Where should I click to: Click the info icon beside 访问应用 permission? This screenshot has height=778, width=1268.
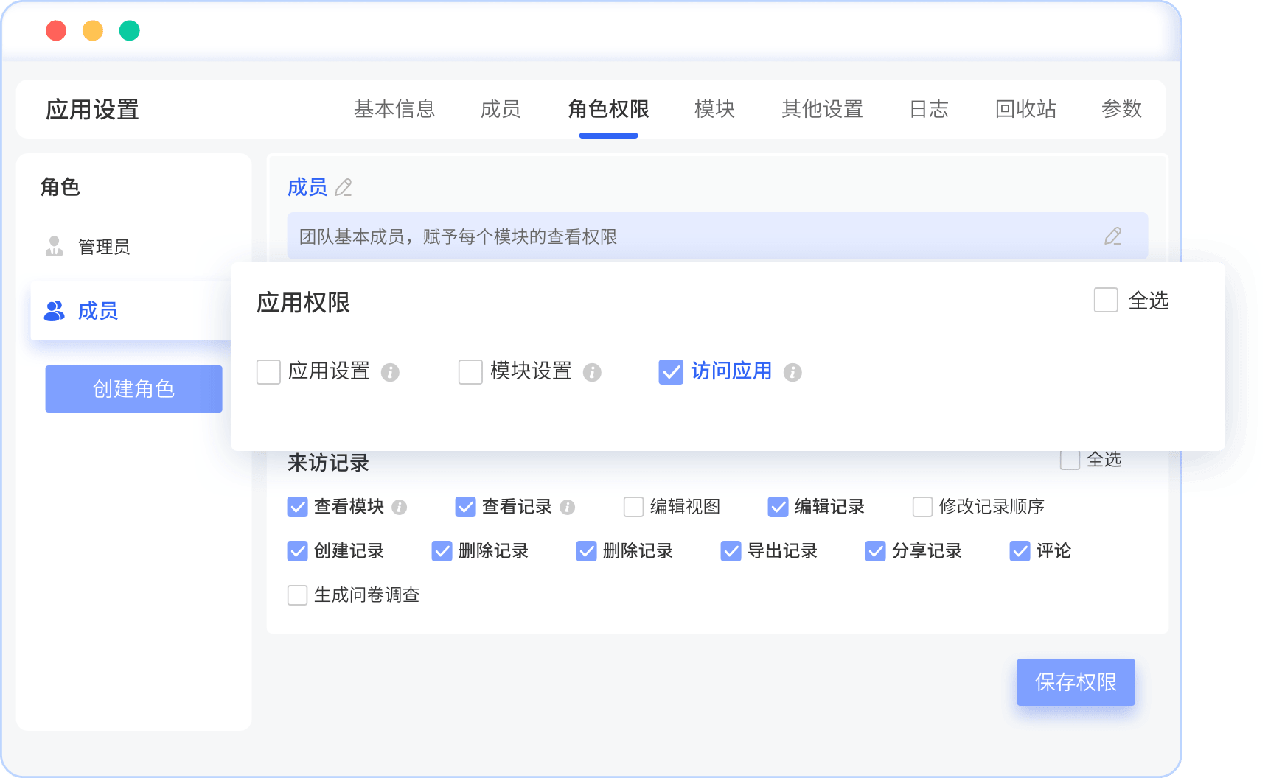coord(792,373)
